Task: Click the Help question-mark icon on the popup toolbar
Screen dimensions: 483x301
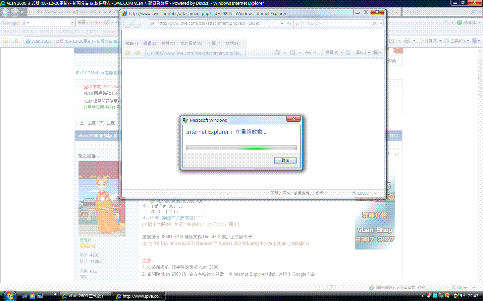Action: tap(376, 53)
